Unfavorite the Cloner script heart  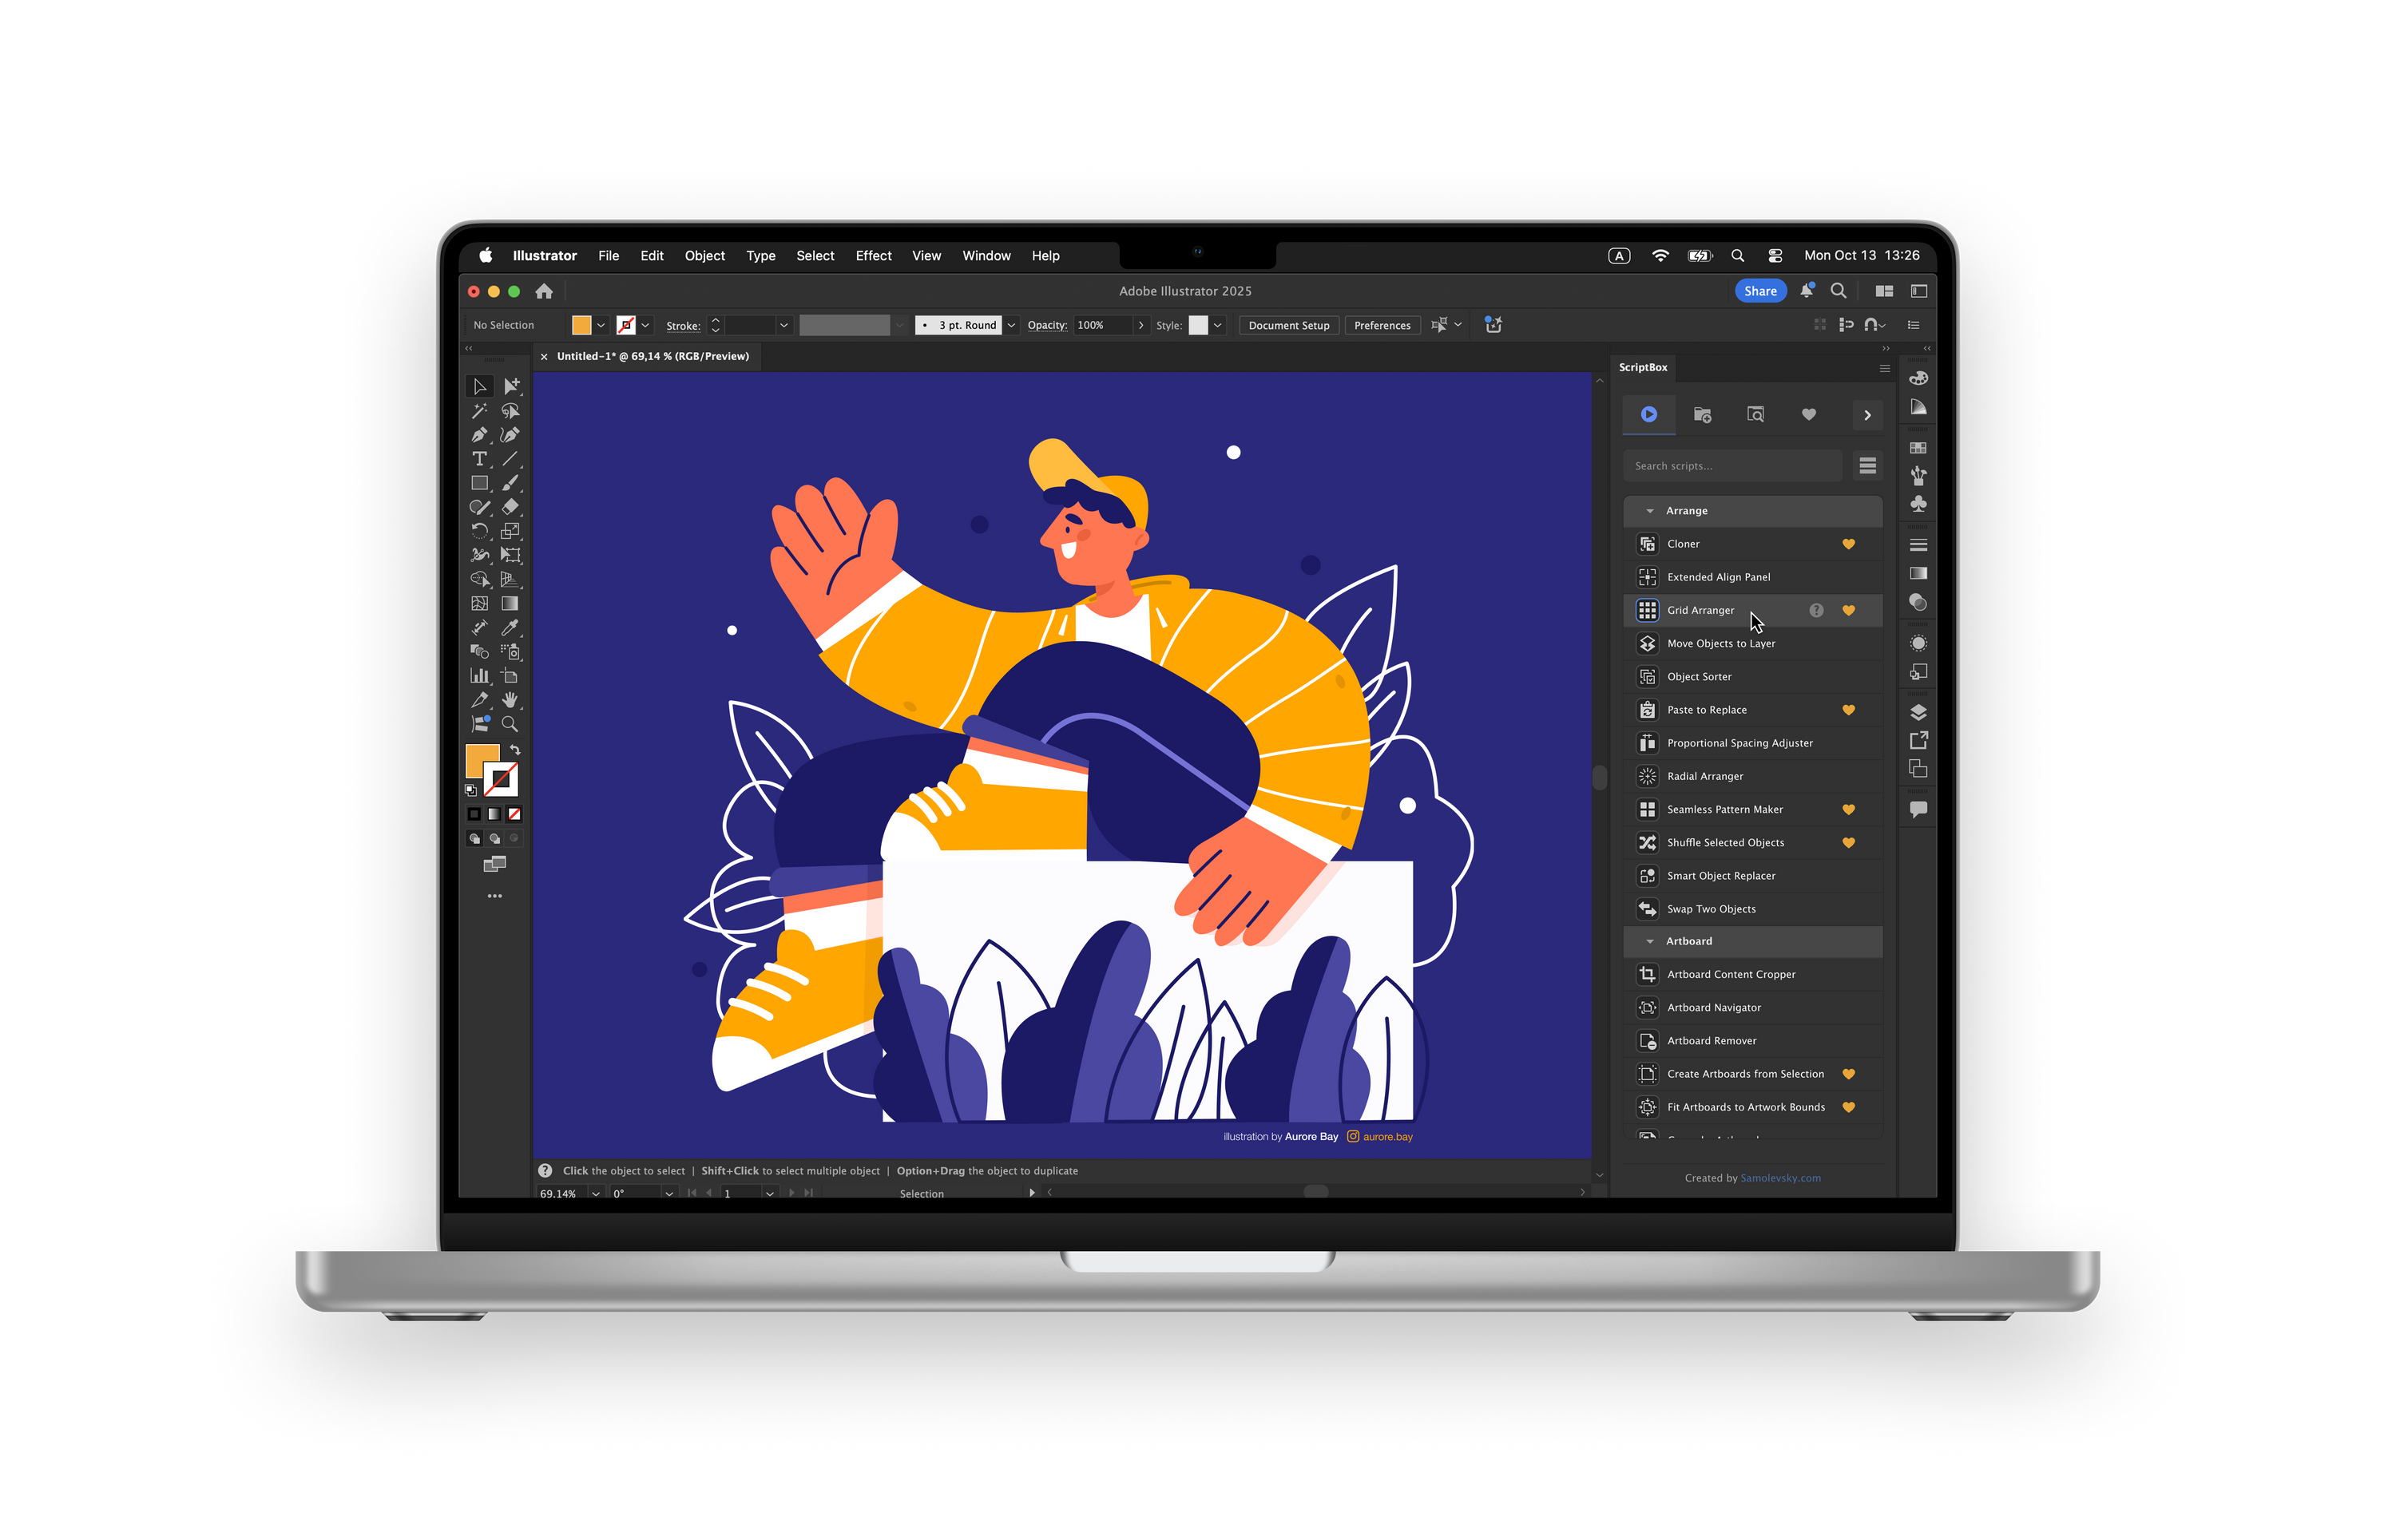pyautogui.click(x=1849, y=544)
